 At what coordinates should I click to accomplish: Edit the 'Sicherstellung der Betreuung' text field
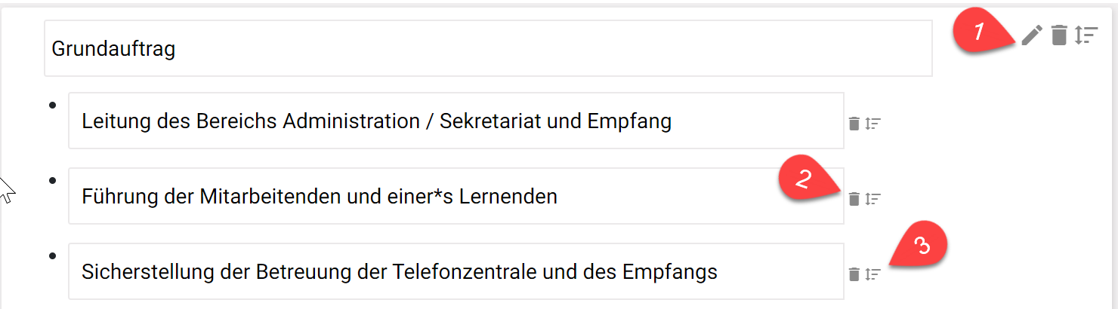click(456, 271)
